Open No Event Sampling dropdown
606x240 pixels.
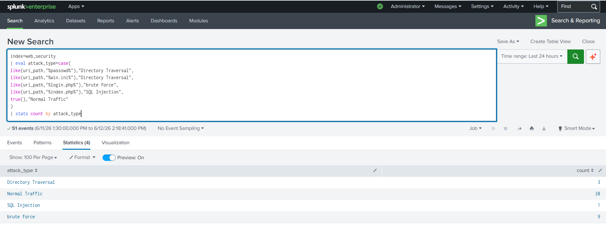coord(180,128)
